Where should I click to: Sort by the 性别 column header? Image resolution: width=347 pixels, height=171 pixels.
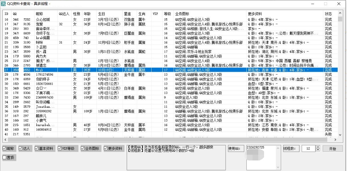click(x=77, y=14)
